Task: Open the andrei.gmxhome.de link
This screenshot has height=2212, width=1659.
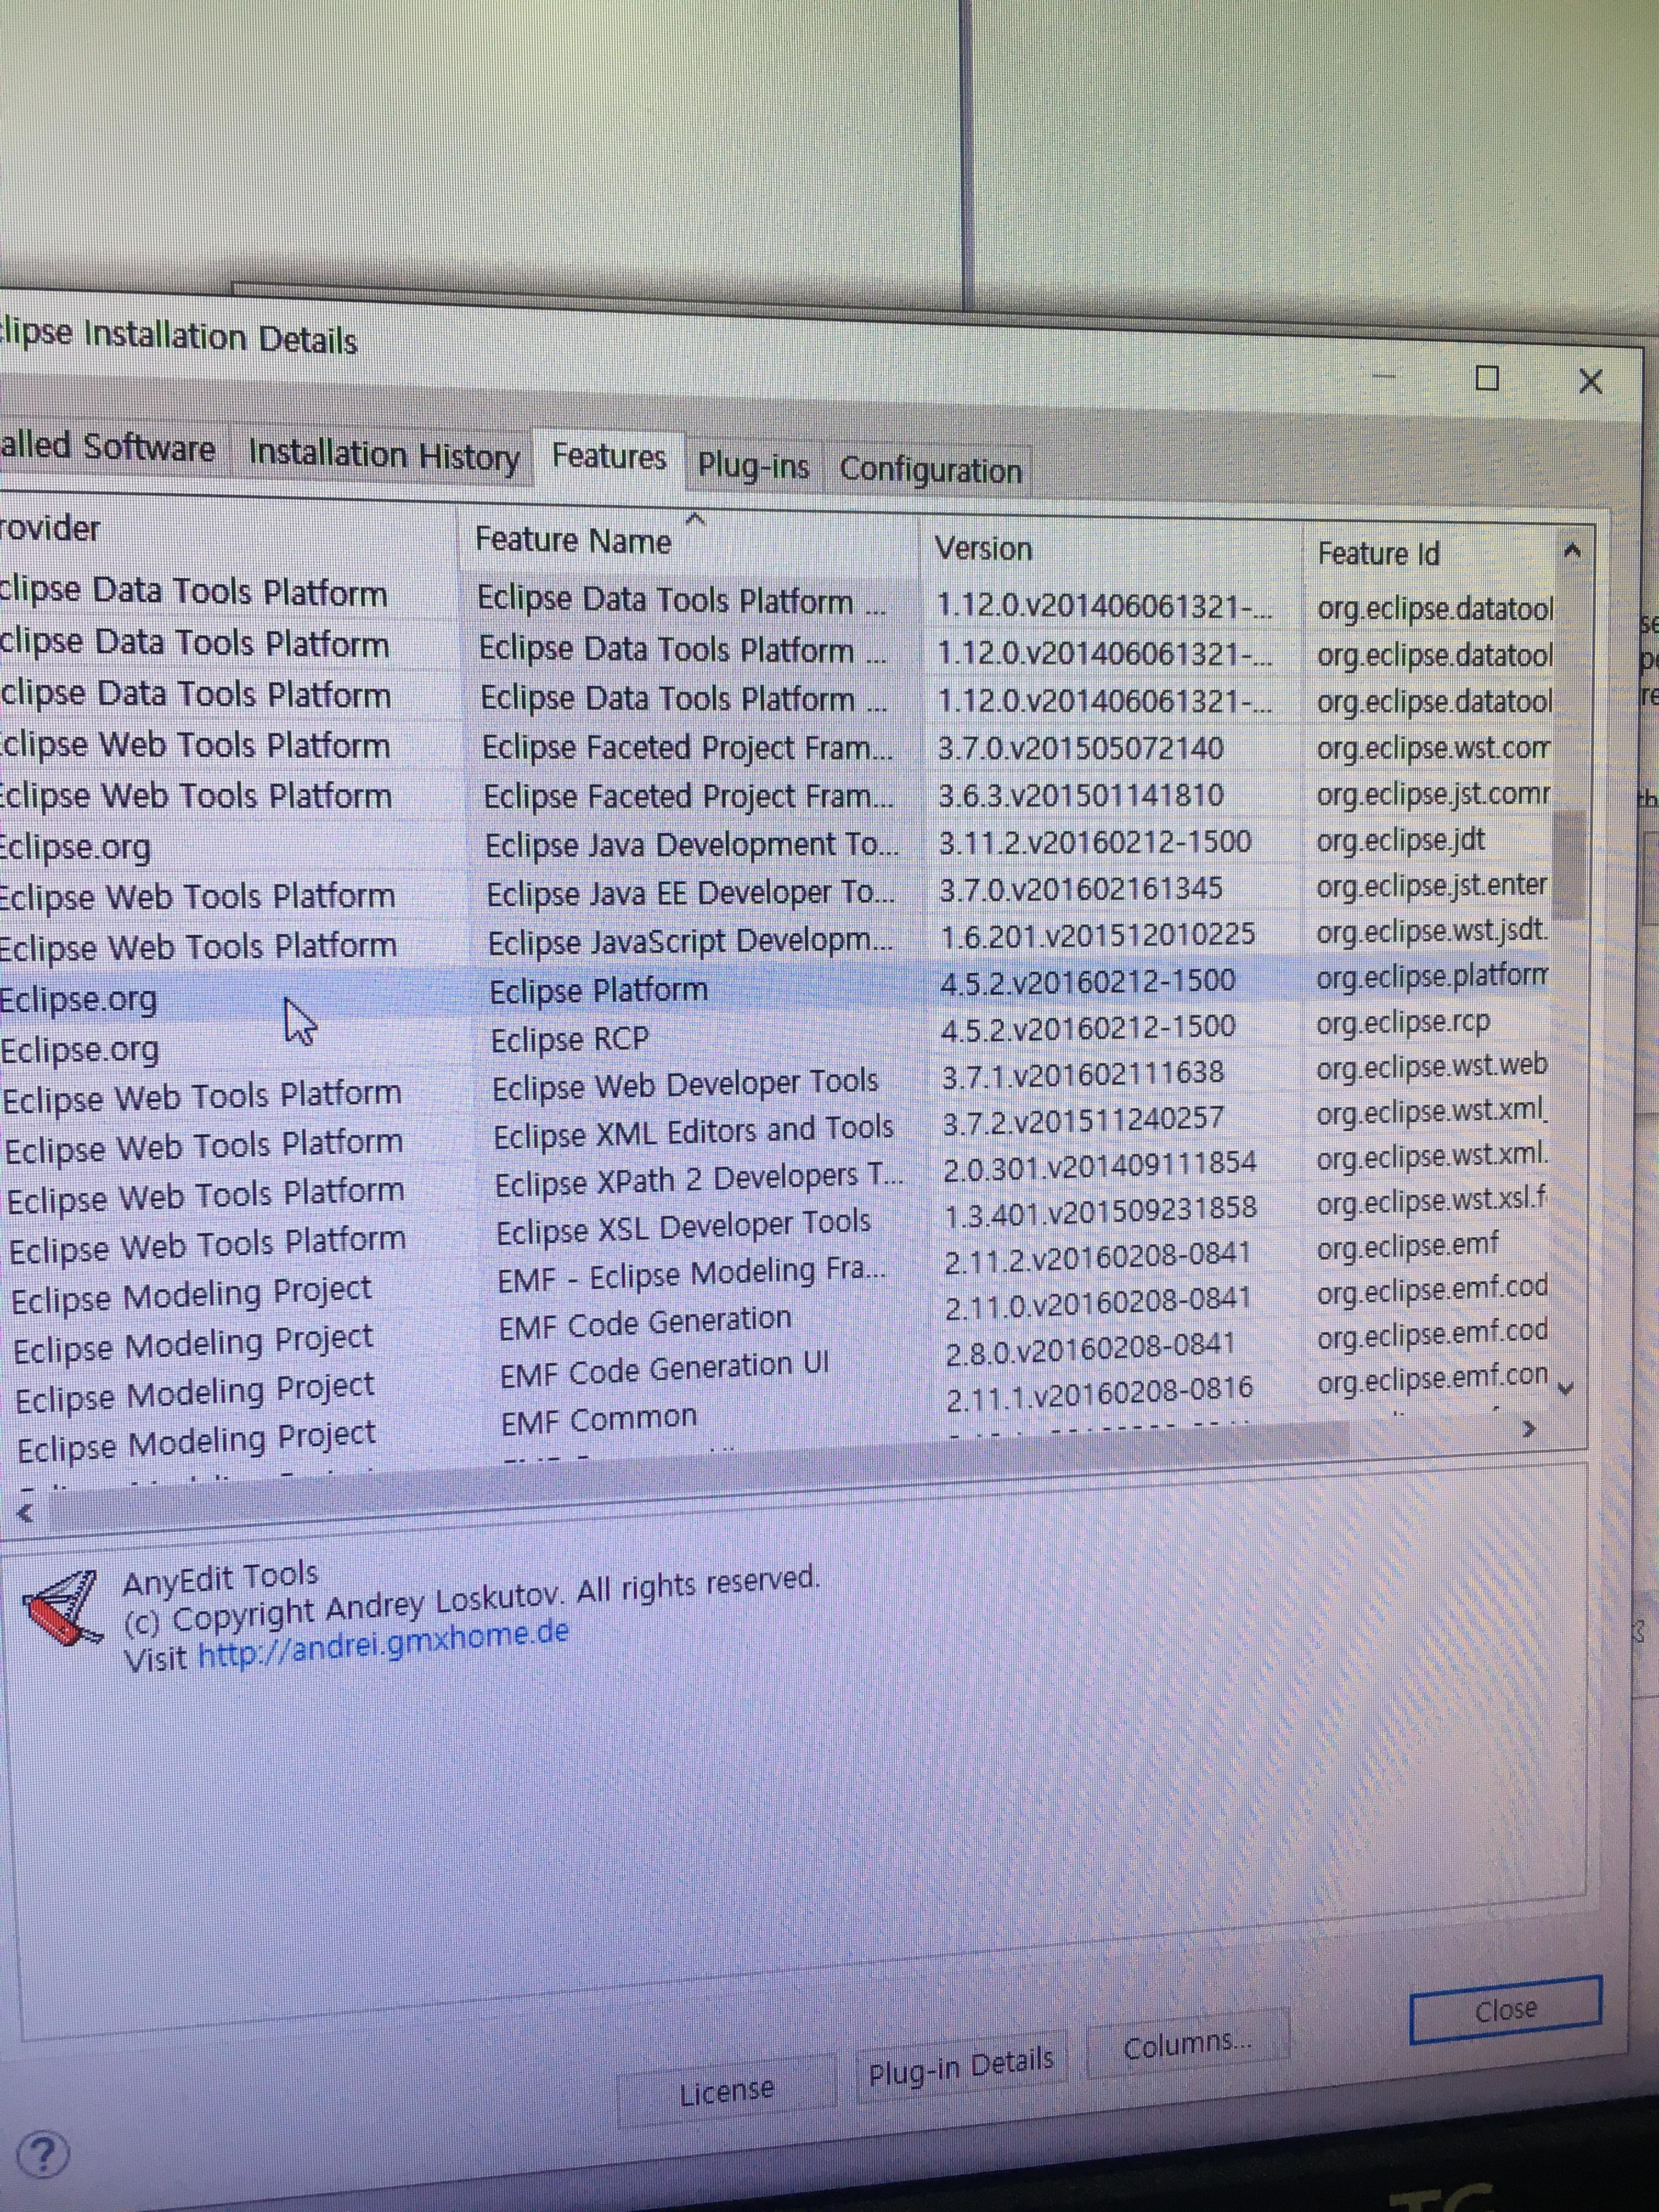Action: tap(383, 1636)
